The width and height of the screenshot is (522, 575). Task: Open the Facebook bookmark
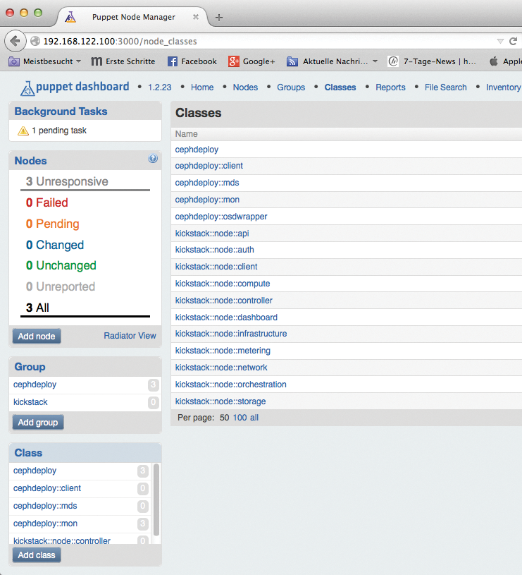point(192,61)
